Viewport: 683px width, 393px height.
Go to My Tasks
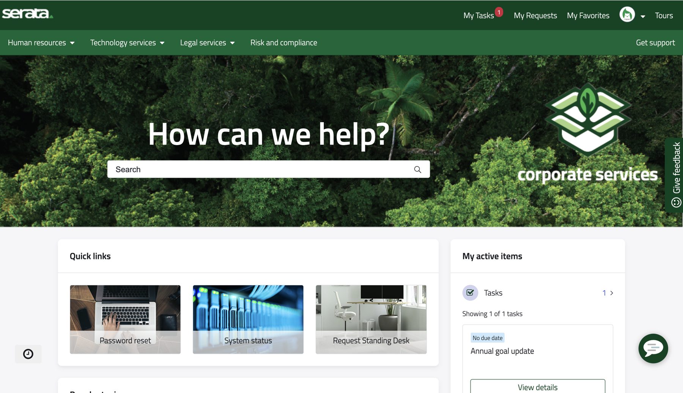478,16
